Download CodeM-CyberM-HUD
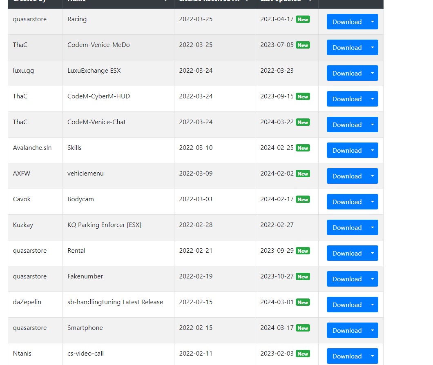433x365 pixels. [347, 99]
